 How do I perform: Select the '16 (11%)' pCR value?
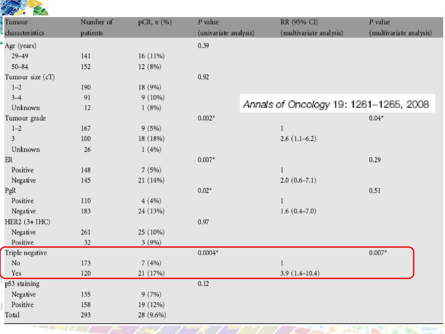click(151, 56)
